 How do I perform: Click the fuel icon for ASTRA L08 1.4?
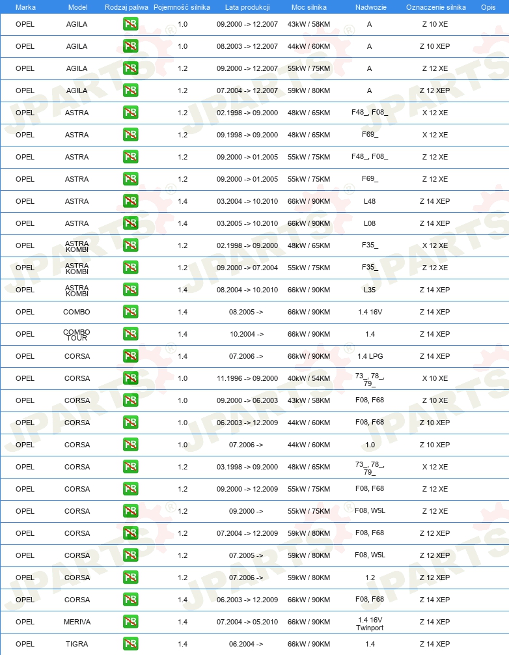130,223
